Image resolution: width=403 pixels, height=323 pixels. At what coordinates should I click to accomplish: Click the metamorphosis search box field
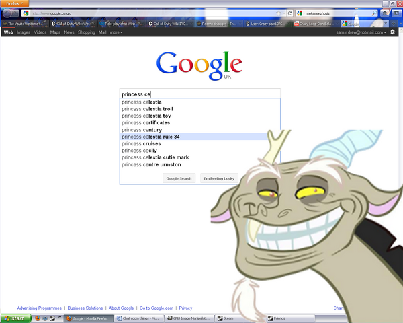coord(338,13)
